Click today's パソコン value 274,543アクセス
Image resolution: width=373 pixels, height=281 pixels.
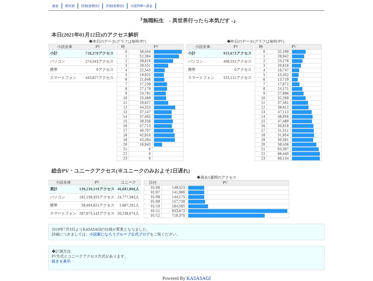[x=99, y=61]
